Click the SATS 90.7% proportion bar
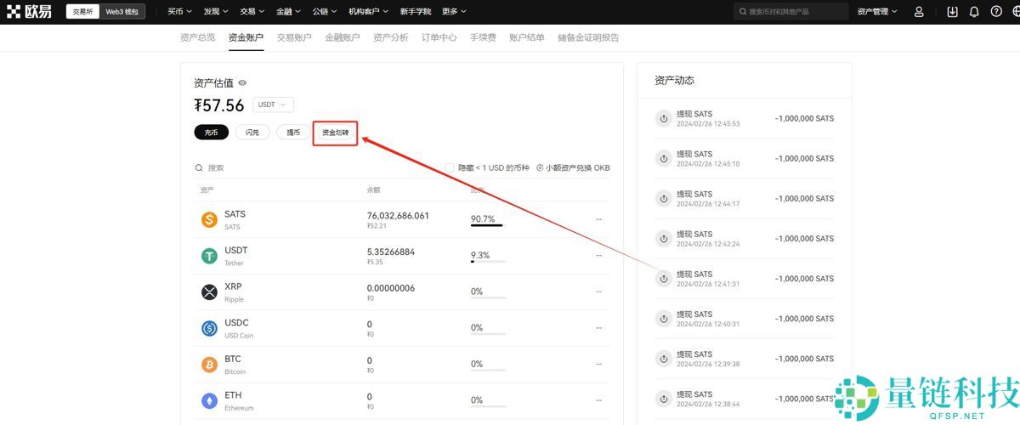Viewport: 1020px width, 425px height. tap(487, 225)
